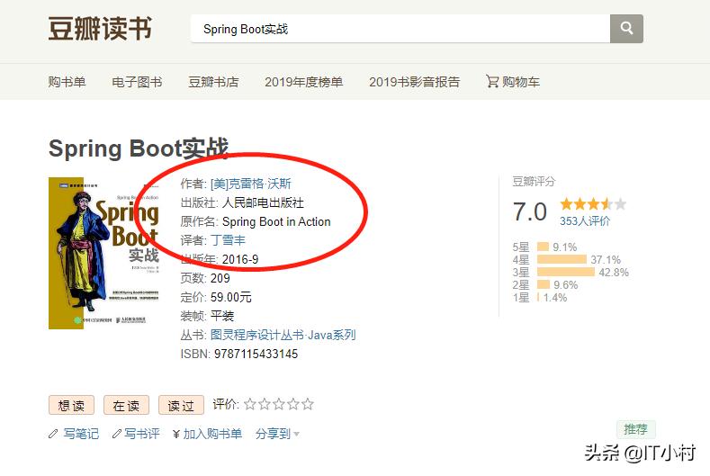
Task: Click the orange rating stars beside 7.0
Action: [x=593, y=203]
